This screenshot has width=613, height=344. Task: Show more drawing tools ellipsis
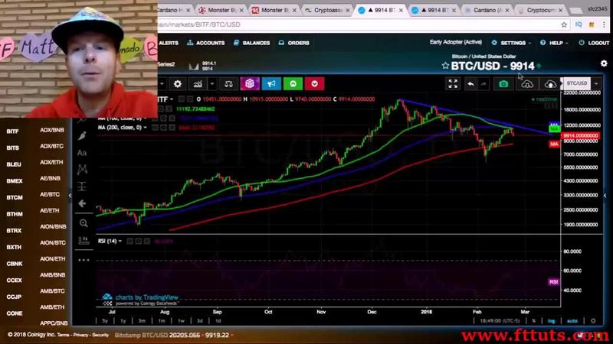pyautogui.click(x=84, y=260)
